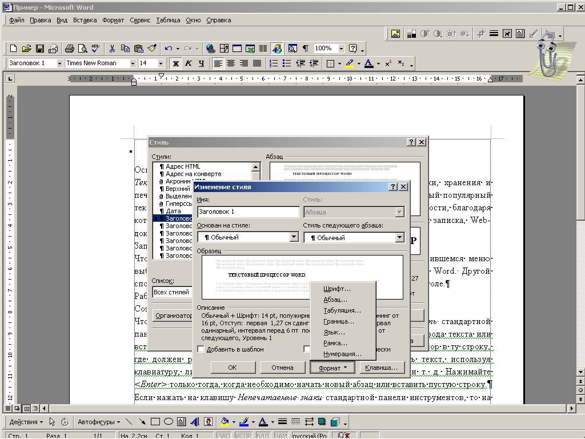Click the Клавиша... shortcut button
Viewport: 585px width, 439px height.
tap(382, 368)
